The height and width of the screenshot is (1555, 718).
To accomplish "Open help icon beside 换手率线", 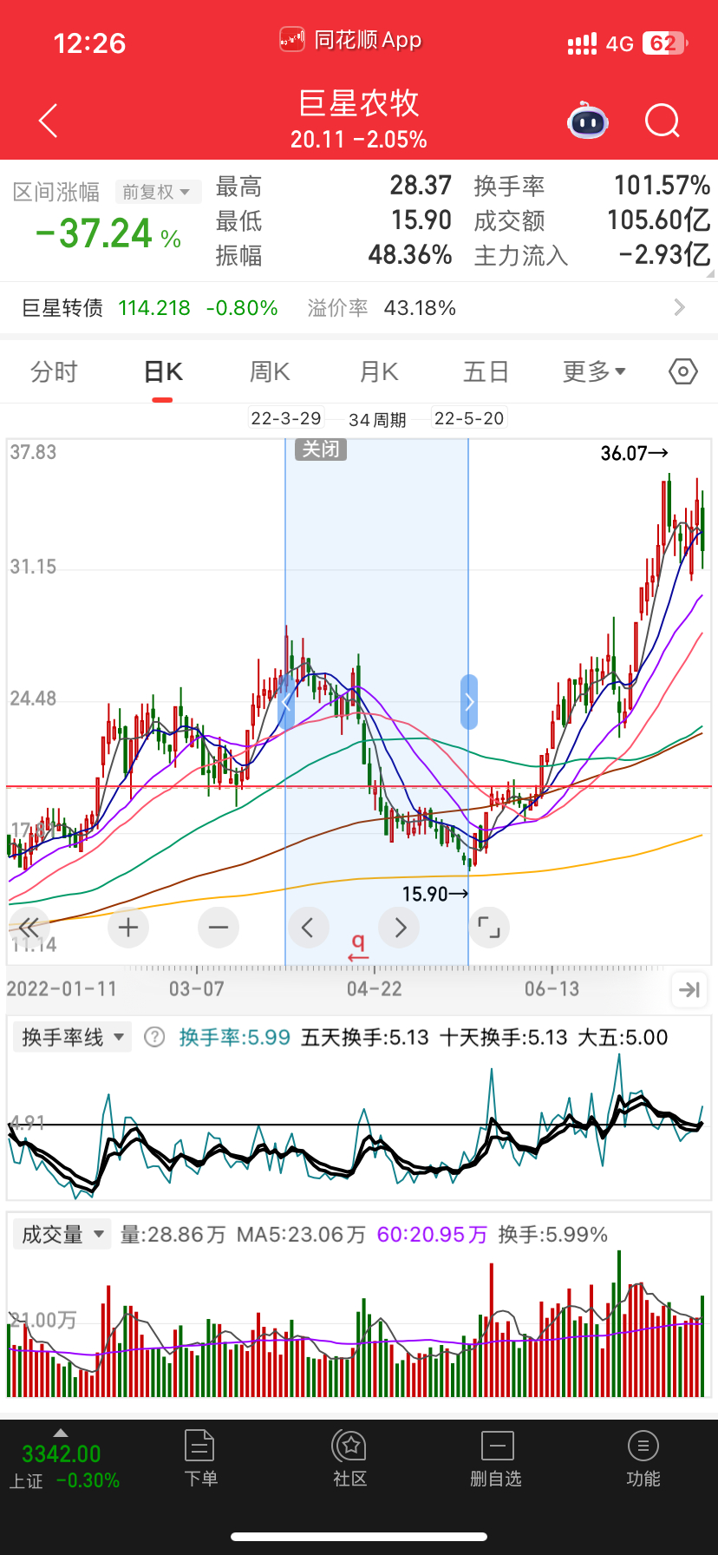I will [x=154, y=1037].
